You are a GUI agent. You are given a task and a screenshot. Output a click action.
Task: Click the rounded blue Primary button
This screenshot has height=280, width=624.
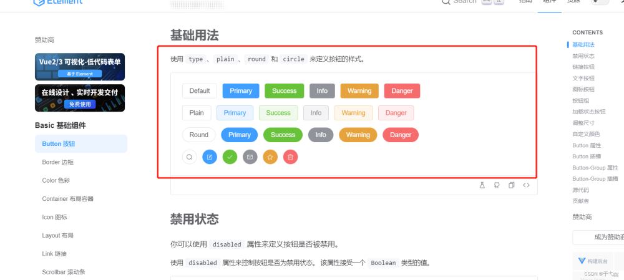(x=240, y=135)
